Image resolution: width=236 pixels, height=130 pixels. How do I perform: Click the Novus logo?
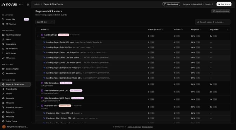click(9, 4)
